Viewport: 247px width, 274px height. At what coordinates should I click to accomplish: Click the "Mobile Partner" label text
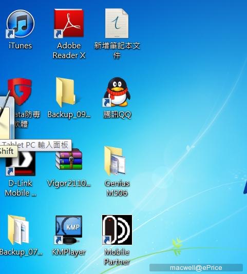click(x=117, y=257)
